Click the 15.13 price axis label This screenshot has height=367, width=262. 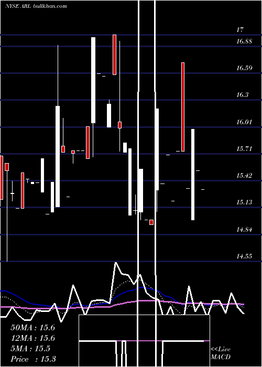[x=244, y=202]
